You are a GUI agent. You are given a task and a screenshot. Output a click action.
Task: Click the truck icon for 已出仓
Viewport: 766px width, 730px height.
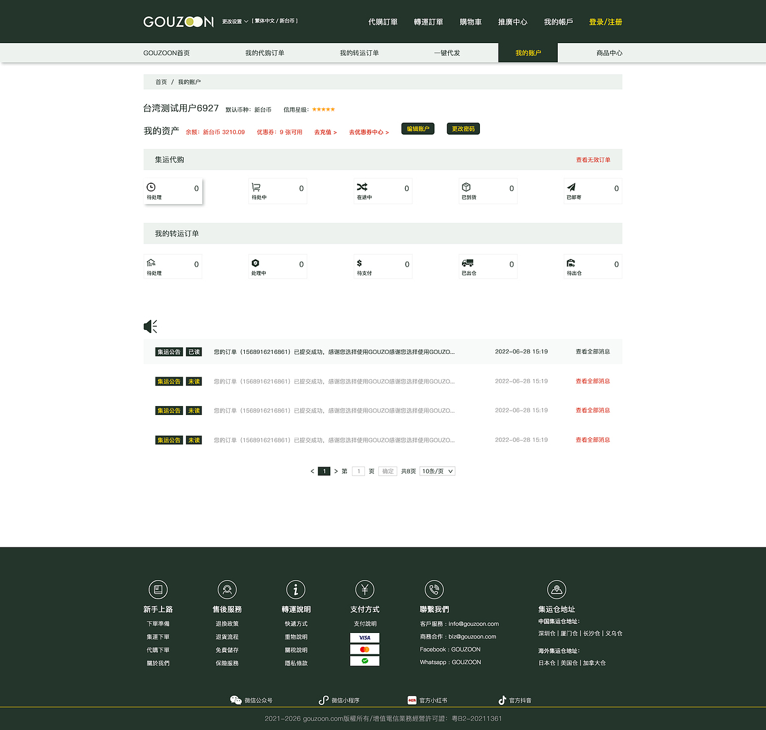(x=467, y=263)
